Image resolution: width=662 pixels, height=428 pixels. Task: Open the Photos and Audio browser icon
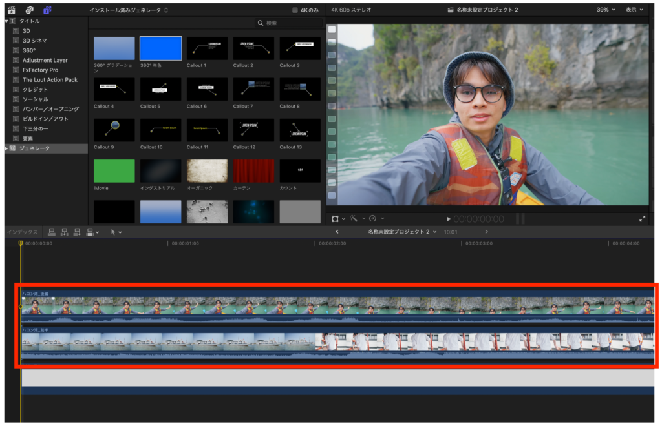point(29,10)
